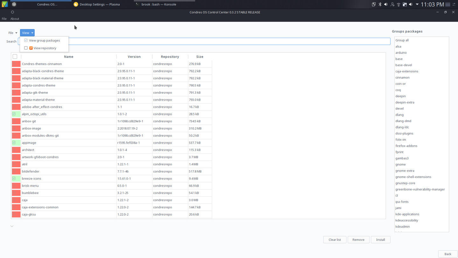
Task: Toggle the select-all checkbox in table header
Action: [x=15, y=56]
